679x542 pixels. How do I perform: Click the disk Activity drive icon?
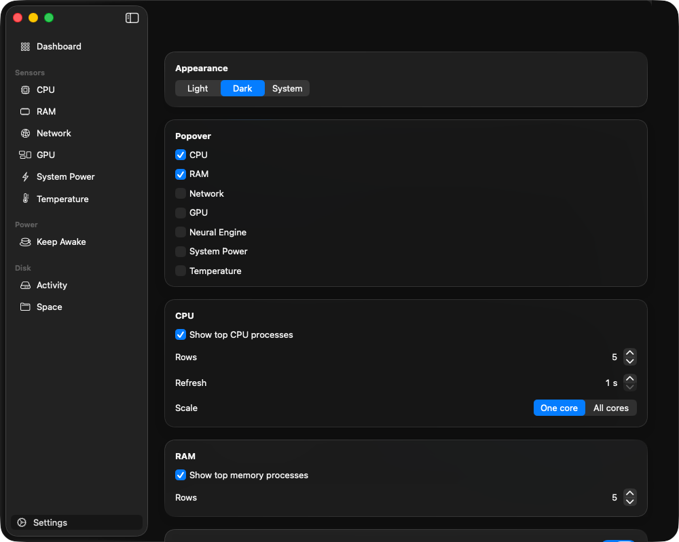point(25,286)
